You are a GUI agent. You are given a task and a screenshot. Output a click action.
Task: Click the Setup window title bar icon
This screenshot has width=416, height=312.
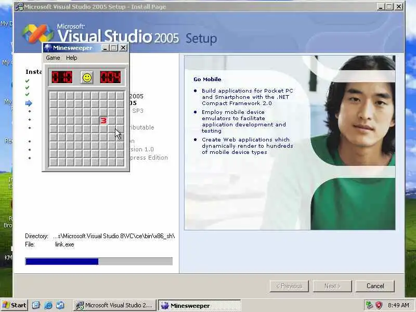tap(19, 7)
